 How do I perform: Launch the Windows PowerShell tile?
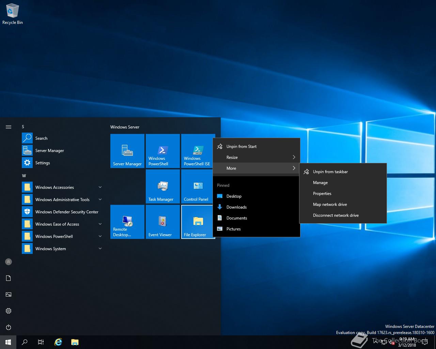tap(163, 151)
